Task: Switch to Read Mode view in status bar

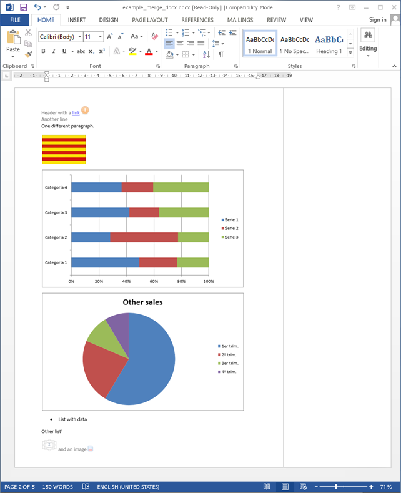Action: [x=267, y=487]
